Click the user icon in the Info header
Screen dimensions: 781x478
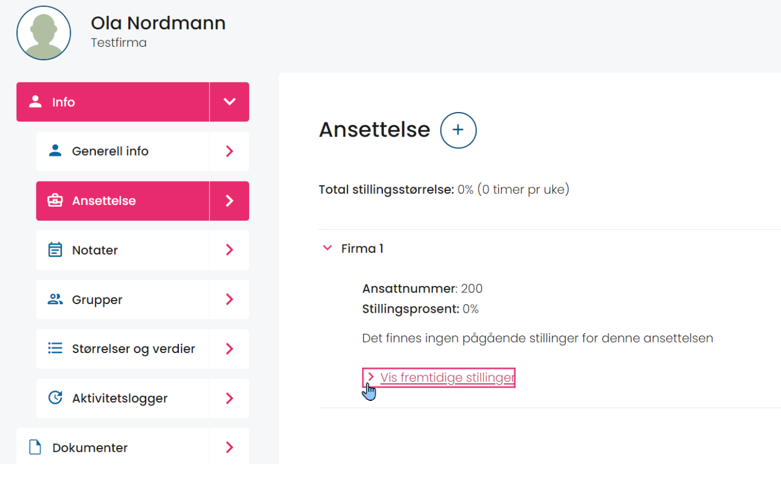point(35,101)
